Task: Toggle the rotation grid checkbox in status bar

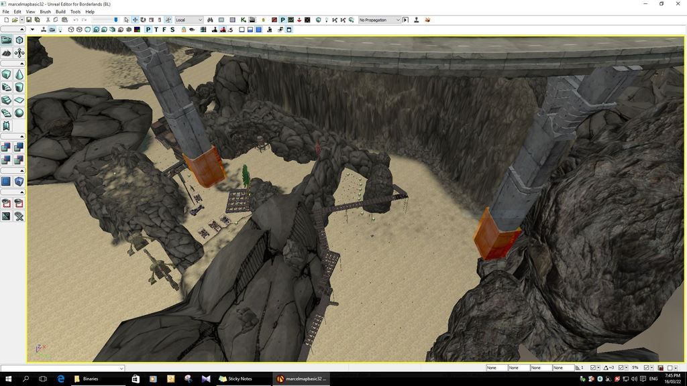Action: pyautogui.click(x=621, y=368)
